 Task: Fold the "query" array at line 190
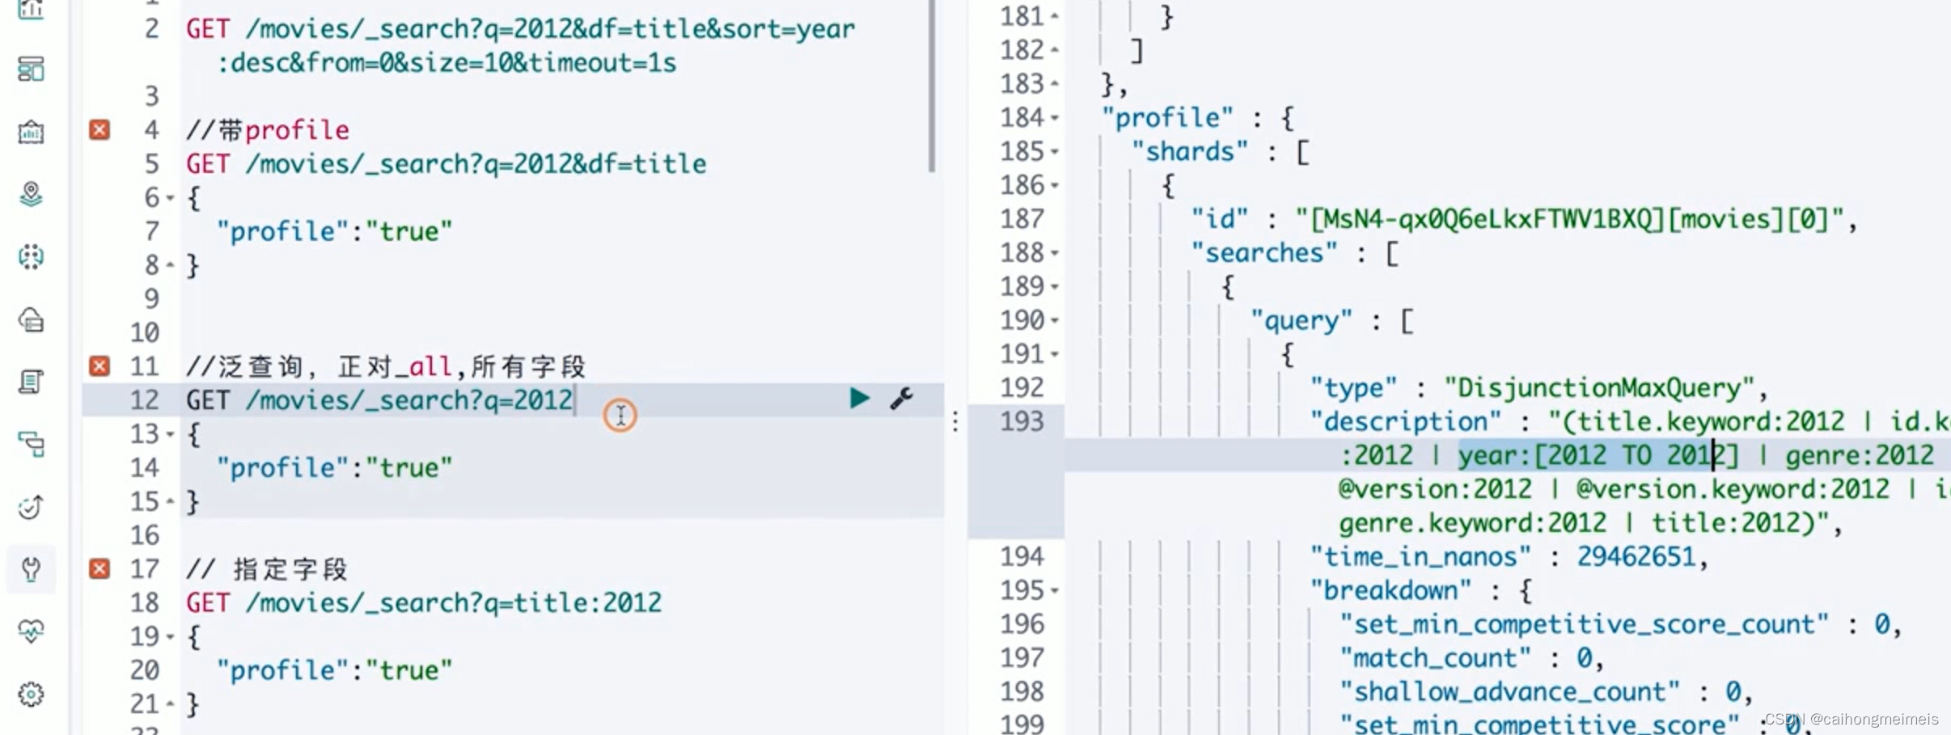click(1055, 321)
